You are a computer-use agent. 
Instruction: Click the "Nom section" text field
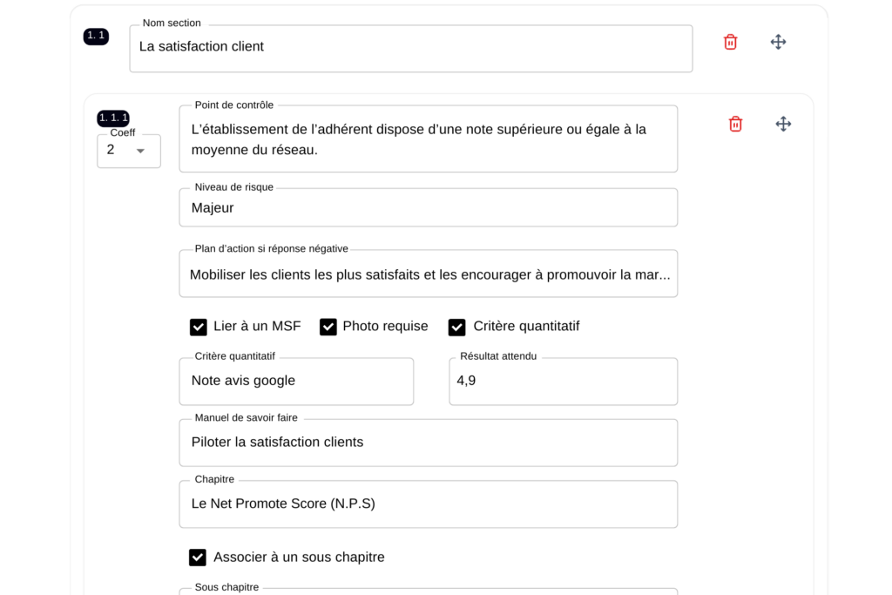pos(410,48)
